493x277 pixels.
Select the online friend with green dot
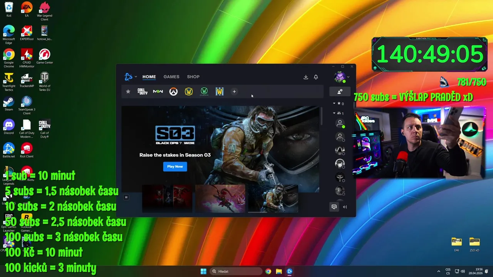(x=340, y=123)
